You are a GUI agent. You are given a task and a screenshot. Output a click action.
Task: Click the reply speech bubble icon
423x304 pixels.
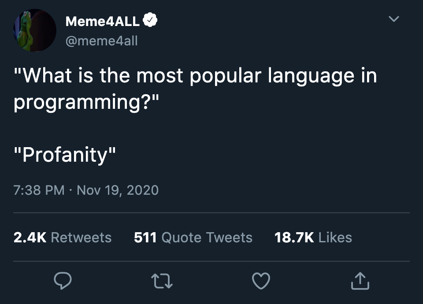click(63, 281)
